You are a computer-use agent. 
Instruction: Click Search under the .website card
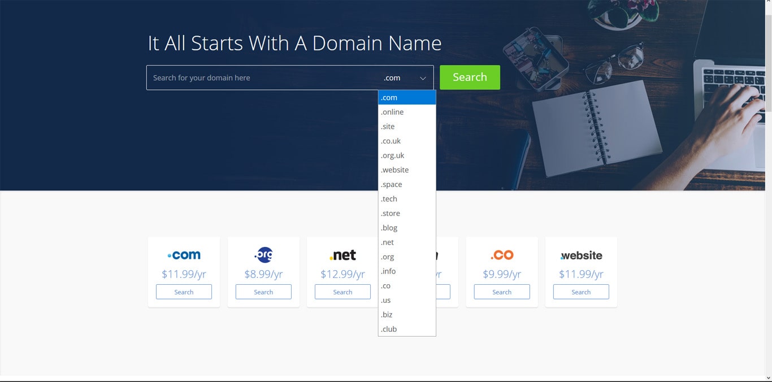tap(581, 292)
